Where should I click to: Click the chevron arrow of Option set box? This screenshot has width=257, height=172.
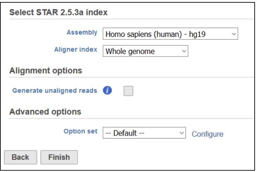182,133
